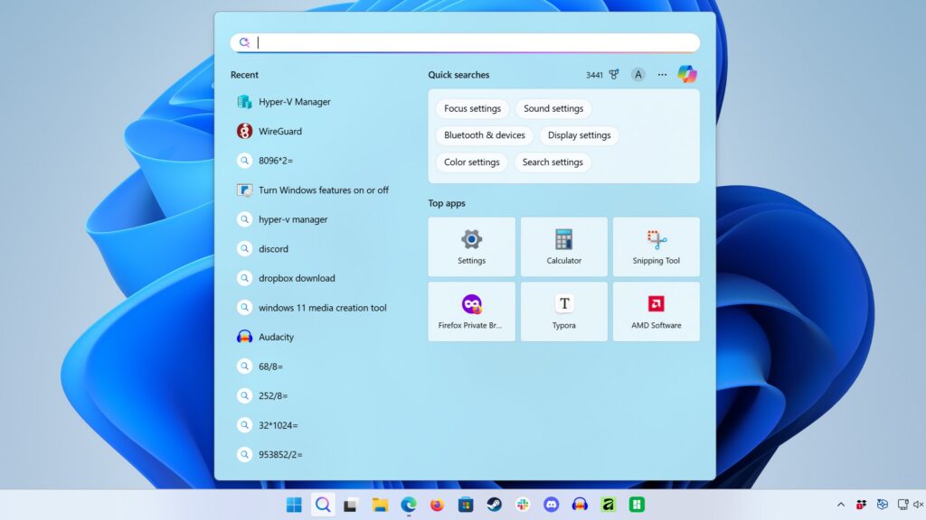The image size is (926, 520).
Task: Open Hyper-V Manager from Recent list
Action: click(294, 102)
